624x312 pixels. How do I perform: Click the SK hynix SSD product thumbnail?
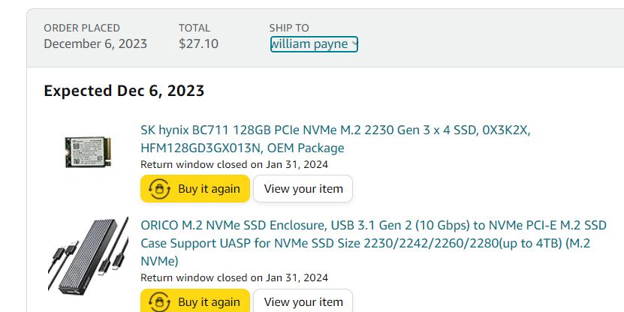click(88, 151)
